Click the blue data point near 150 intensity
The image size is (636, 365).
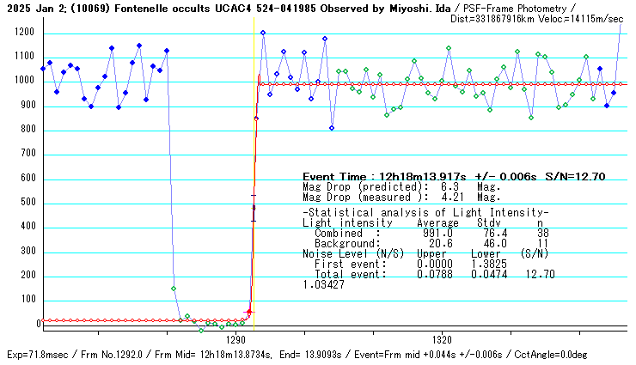tap(174, 289)
